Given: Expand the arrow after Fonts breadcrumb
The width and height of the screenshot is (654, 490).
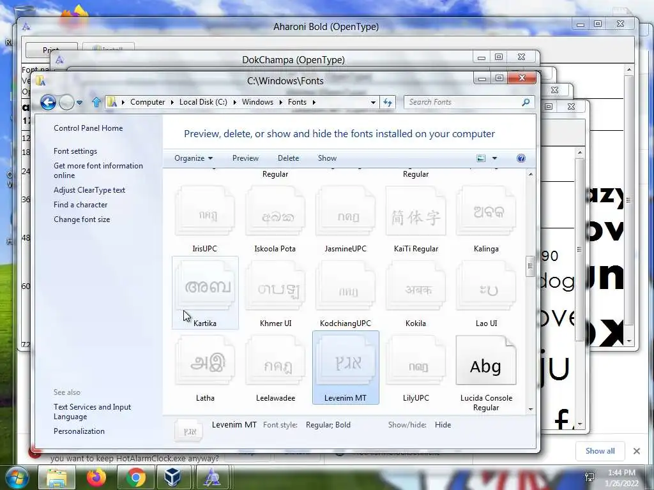Looking at the screenshot, I should point(314,102).
